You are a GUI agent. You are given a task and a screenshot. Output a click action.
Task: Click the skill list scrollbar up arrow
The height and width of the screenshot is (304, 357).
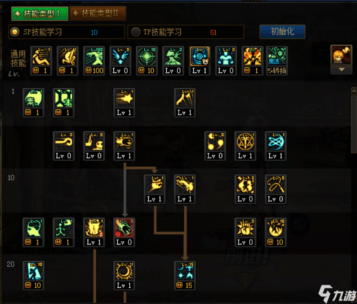coord(354,92)
